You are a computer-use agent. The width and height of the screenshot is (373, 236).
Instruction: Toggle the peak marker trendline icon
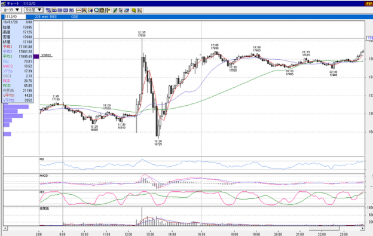coord(84,10)
